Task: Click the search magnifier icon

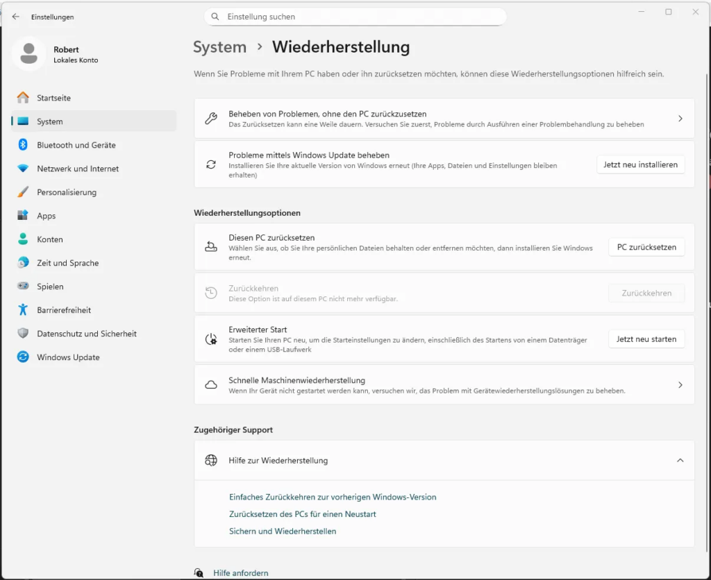Action: click(216, 17)
